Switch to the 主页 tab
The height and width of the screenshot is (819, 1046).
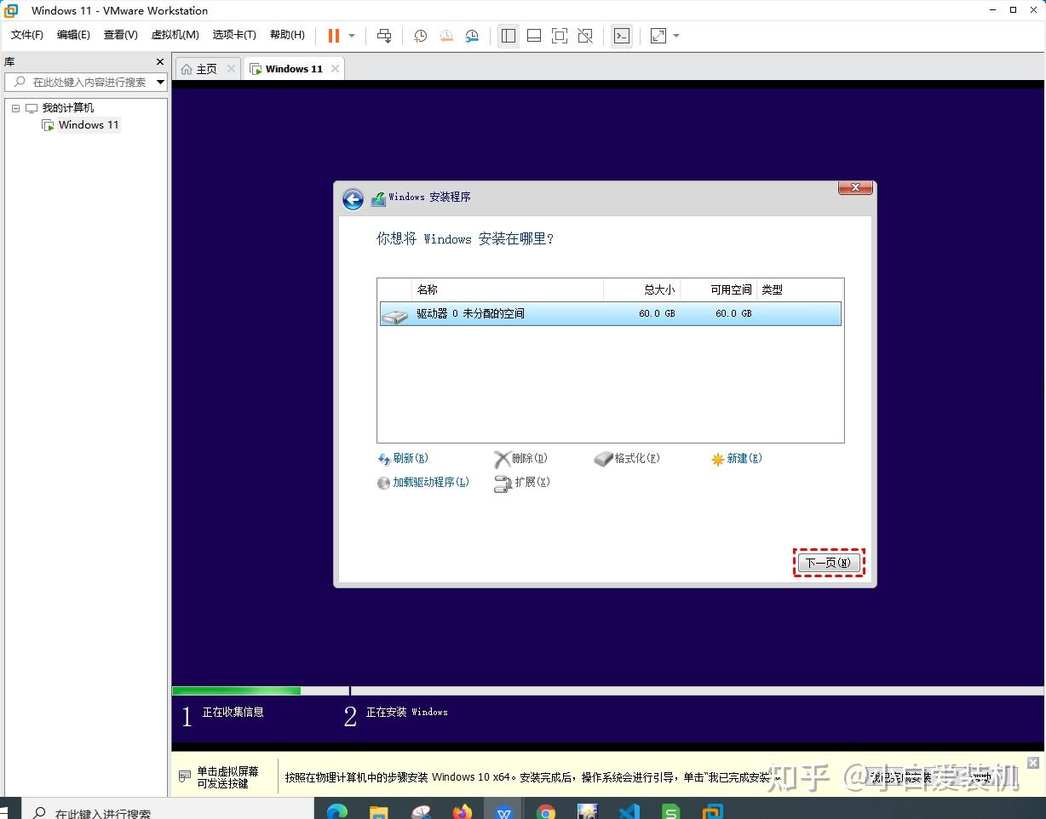204,68
